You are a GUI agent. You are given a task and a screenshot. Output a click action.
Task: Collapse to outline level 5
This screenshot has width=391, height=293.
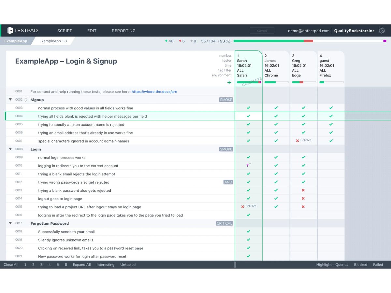click(x=58, y=265)
